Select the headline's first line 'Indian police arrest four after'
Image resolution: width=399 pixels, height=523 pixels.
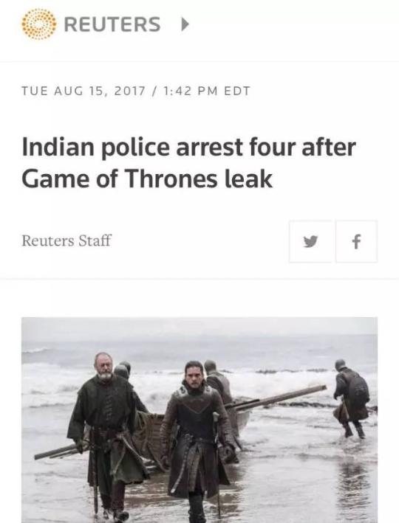point(189,148)
